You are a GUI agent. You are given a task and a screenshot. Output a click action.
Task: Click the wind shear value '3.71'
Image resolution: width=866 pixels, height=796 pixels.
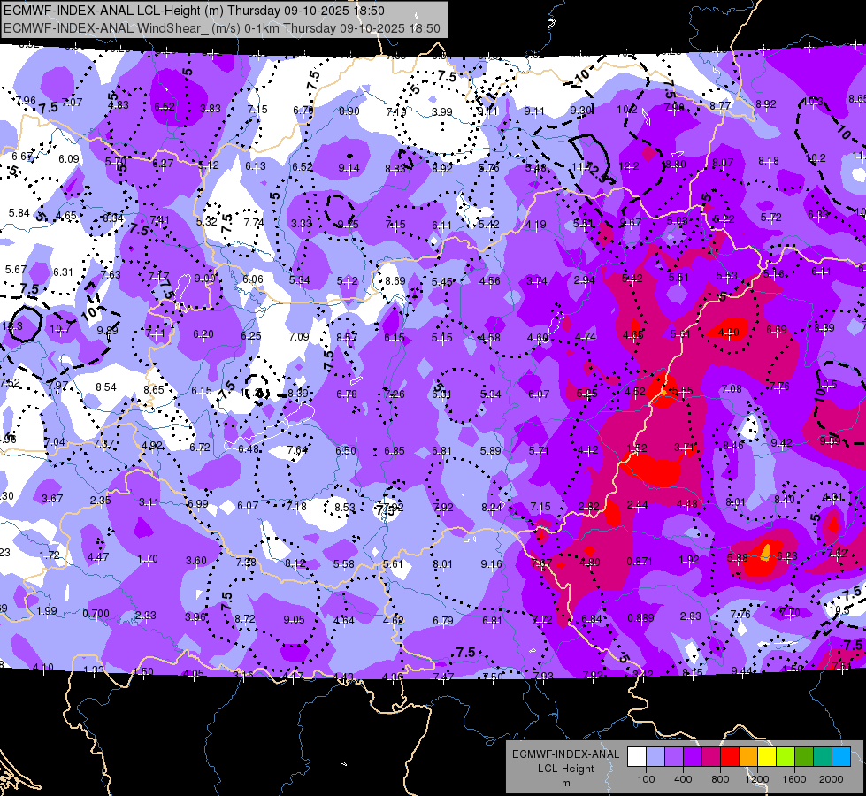click(x=685, y=447)
